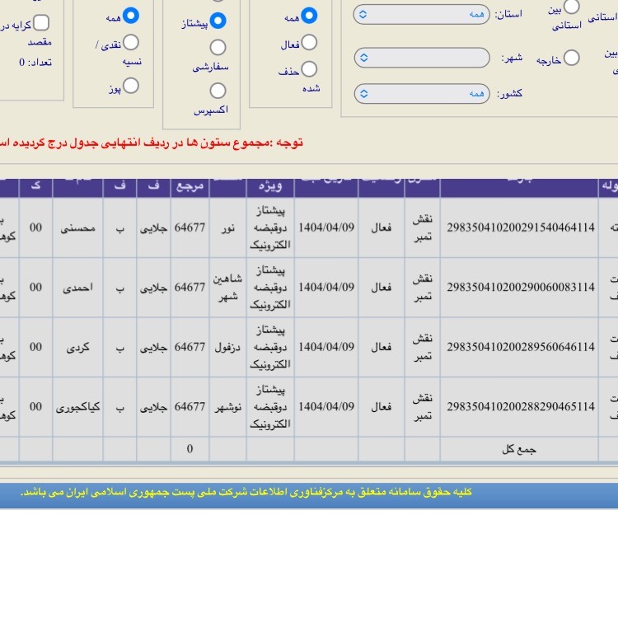Image resolution: width=618 pixels, height=618 pixels.
Task: Click 64677 reference in احمدی row
Action: 190,288
